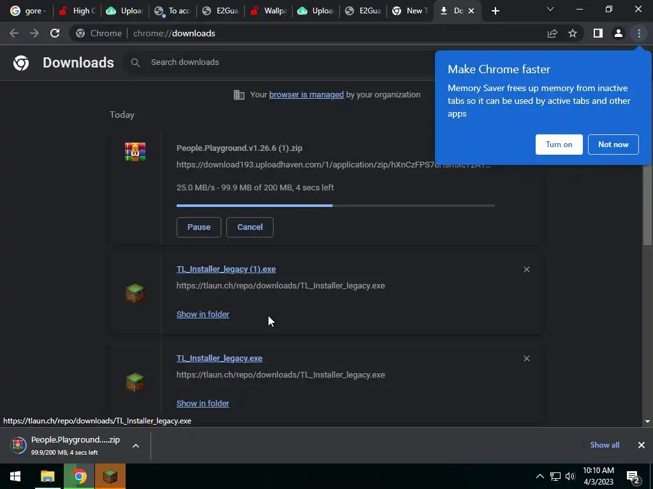Screen dimensions: 653x489
Task: Open the notification center icon
Action: (633, 476)
